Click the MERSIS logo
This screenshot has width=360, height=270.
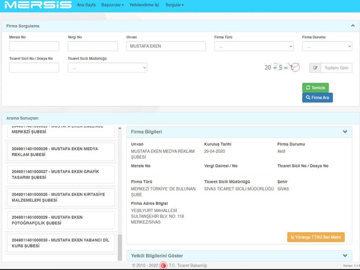coord(37,5)
